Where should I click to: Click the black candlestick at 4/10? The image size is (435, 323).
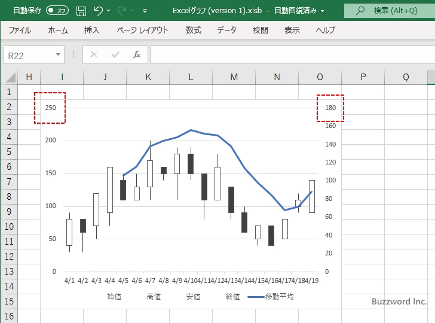191,164
